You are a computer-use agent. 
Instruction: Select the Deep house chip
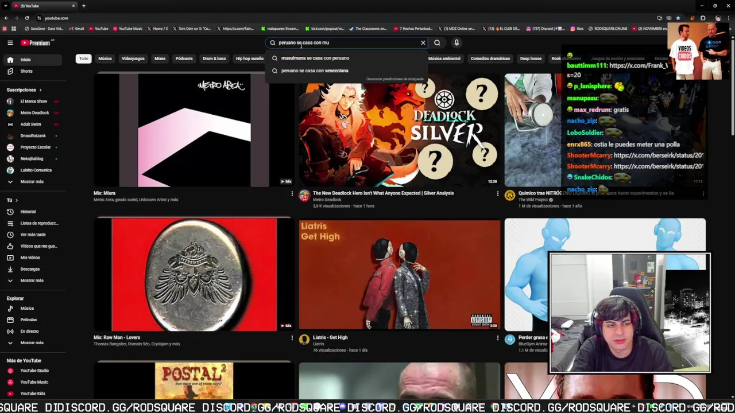531,59
